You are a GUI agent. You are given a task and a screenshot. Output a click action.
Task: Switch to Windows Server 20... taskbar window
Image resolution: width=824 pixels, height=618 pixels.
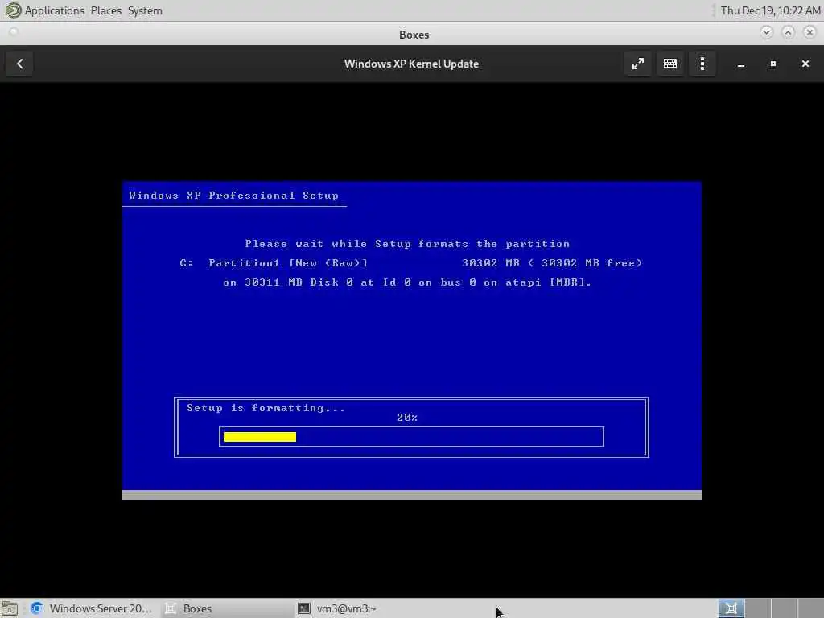click(x=92, y=608)
